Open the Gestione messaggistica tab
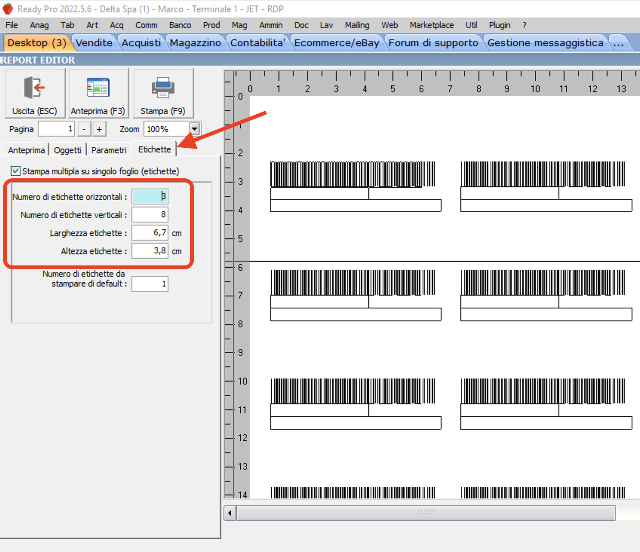This screenshot has width=640, height=552. 545,43
